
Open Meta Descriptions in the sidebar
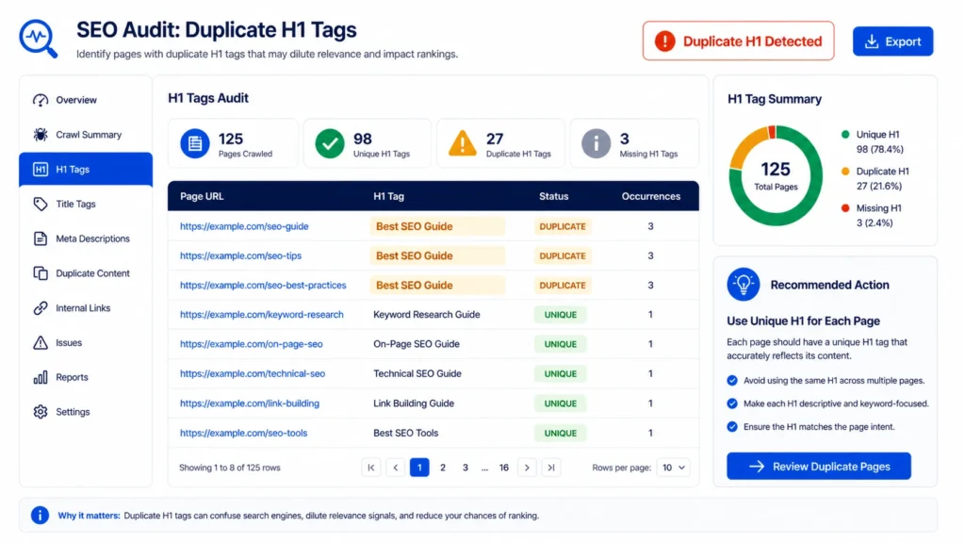click(86, 239)
